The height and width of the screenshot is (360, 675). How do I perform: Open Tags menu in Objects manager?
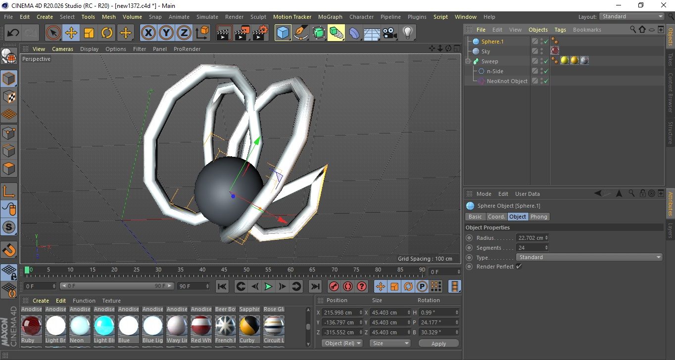560,30
